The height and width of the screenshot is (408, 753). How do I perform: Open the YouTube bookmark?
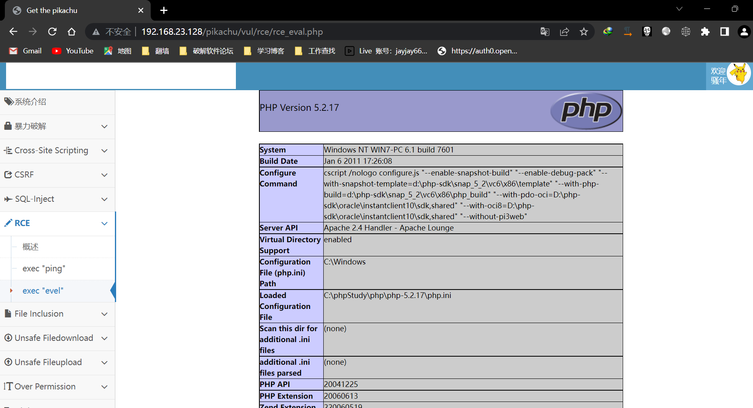73,51
